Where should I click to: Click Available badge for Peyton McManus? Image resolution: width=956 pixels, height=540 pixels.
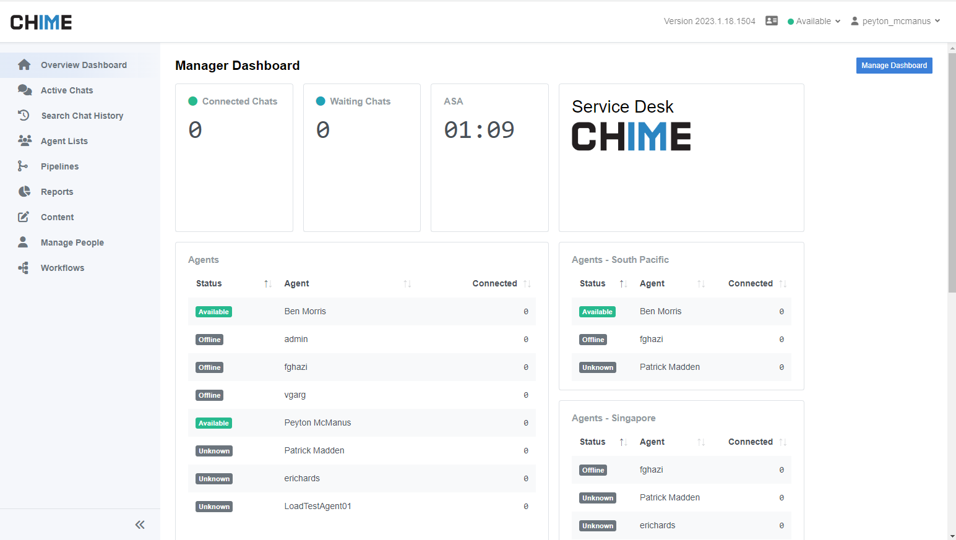(213, 423)
